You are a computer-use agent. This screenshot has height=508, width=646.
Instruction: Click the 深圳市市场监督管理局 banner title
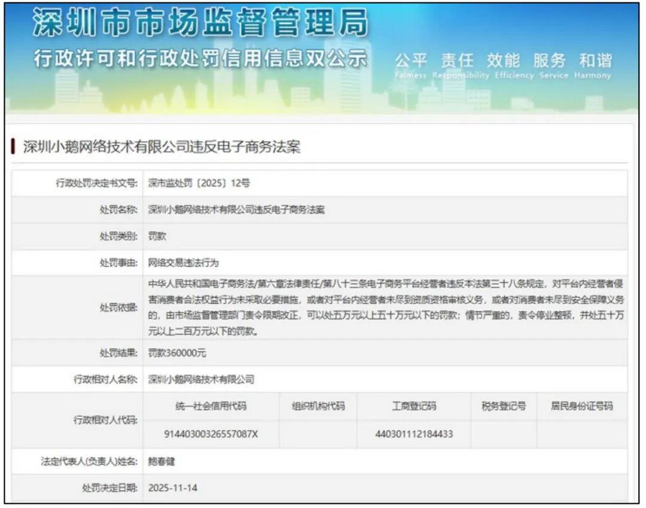tap(200, 22)
